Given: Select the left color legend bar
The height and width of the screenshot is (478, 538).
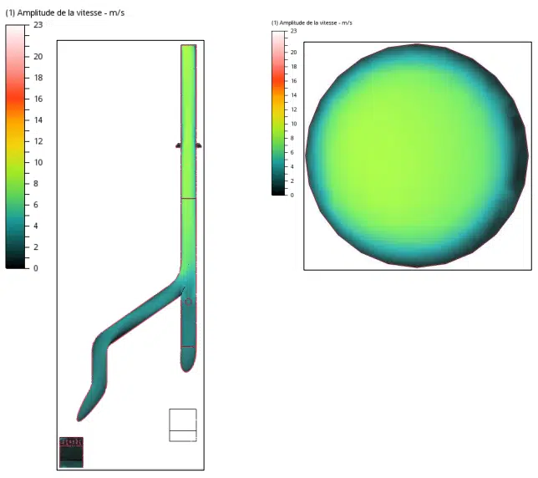Looking at the screenshot, I should pos(15,146).
